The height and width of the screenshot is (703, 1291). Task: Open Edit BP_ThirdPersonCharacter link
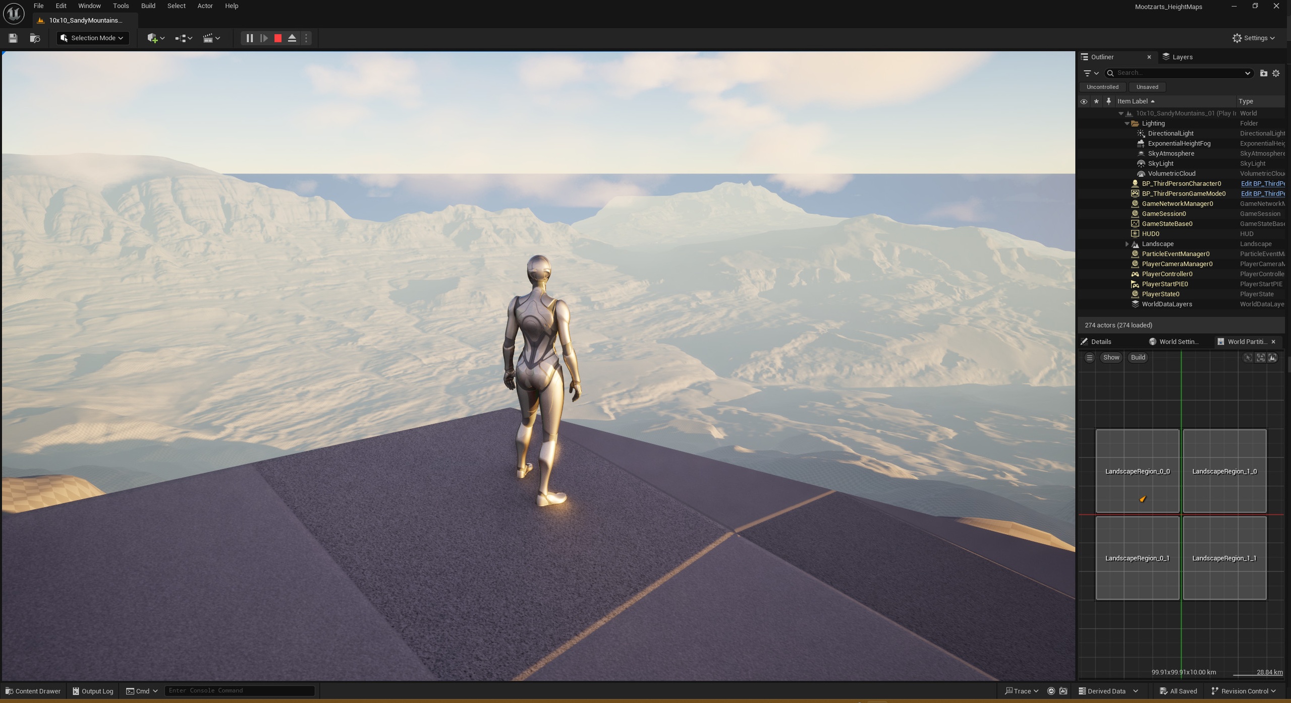tap(1262, 183)
